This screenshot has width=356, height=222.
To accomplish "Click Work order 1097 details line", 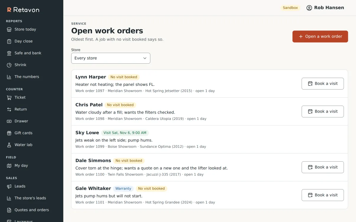I will (x=145, y=91).
